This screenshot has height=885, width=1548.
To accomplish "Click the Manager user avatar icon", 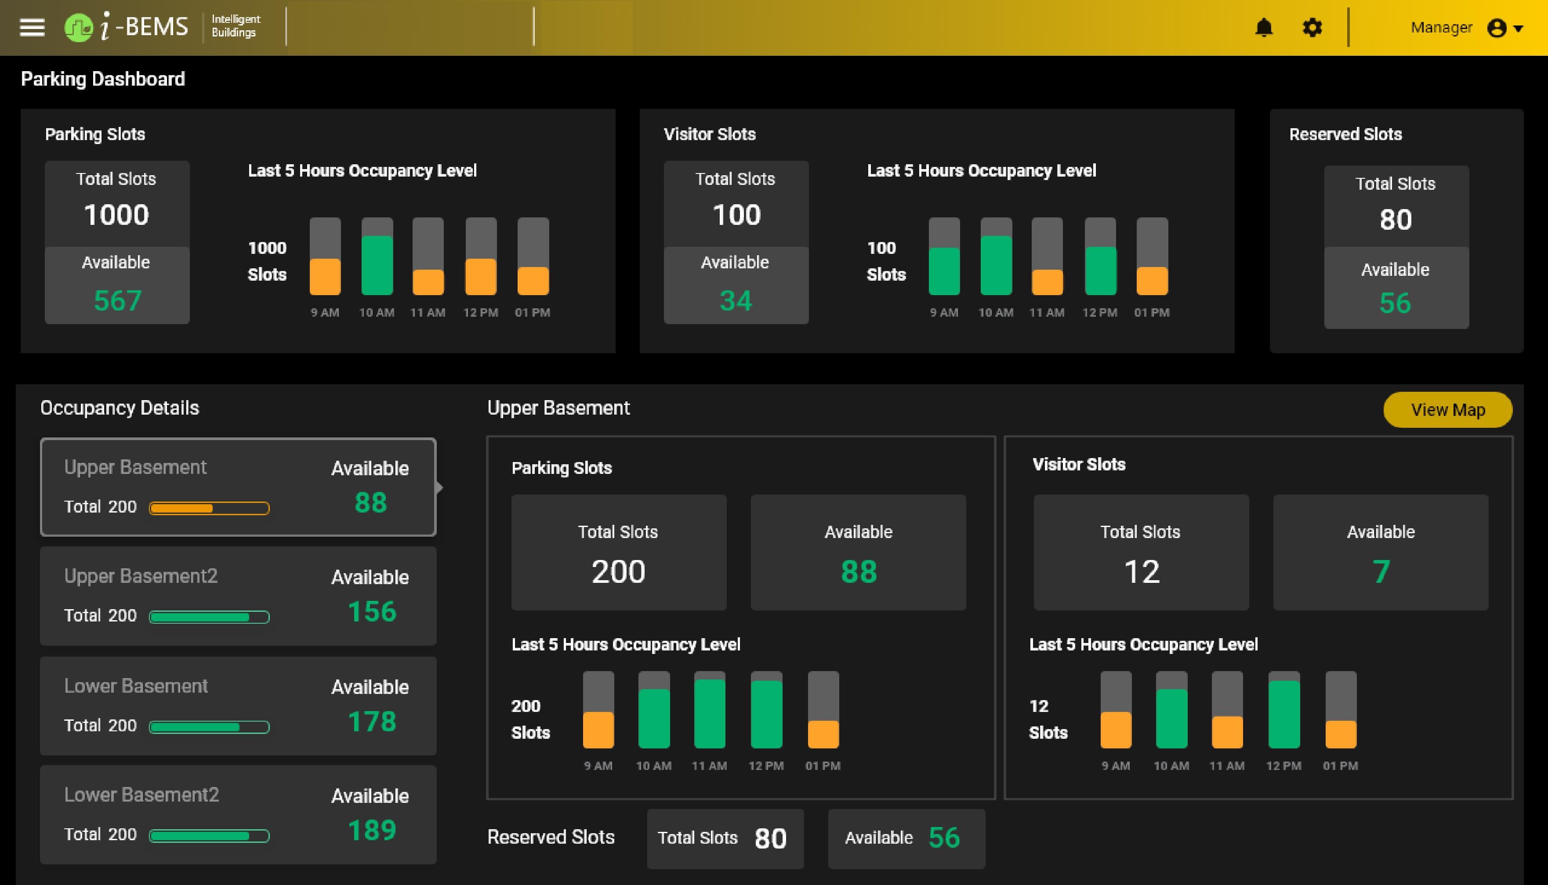I will click(x=1496, y=28).
